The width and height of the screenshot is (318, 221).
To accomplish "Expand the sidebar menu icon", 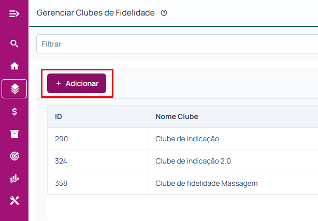I will 14,14.
